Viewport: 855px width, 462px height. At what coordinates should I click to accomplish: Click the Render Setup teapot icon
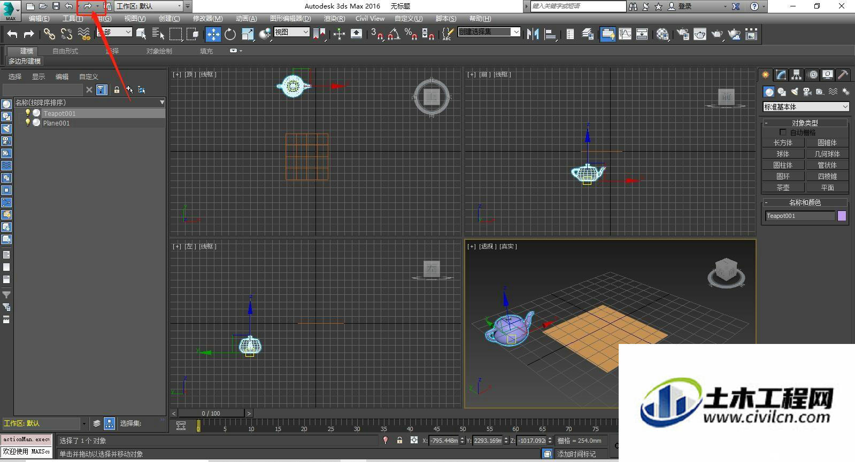point(683,34)
